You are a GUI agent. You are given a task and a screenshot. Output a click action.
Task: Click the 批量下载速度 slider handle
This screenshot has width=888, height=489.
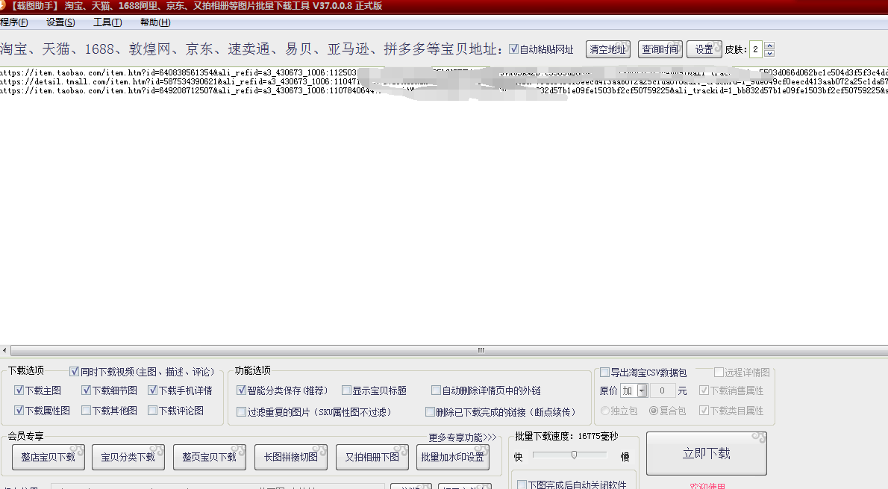(574, 455)
